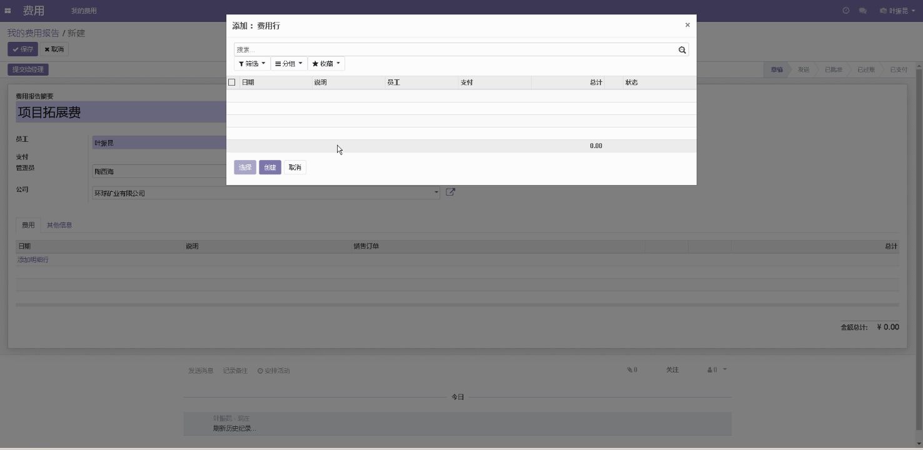Sort by 支付 column in dialog

[495, 82]
